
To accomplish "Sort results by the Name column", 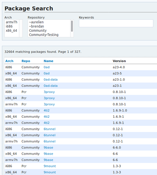I will point(48,61).
